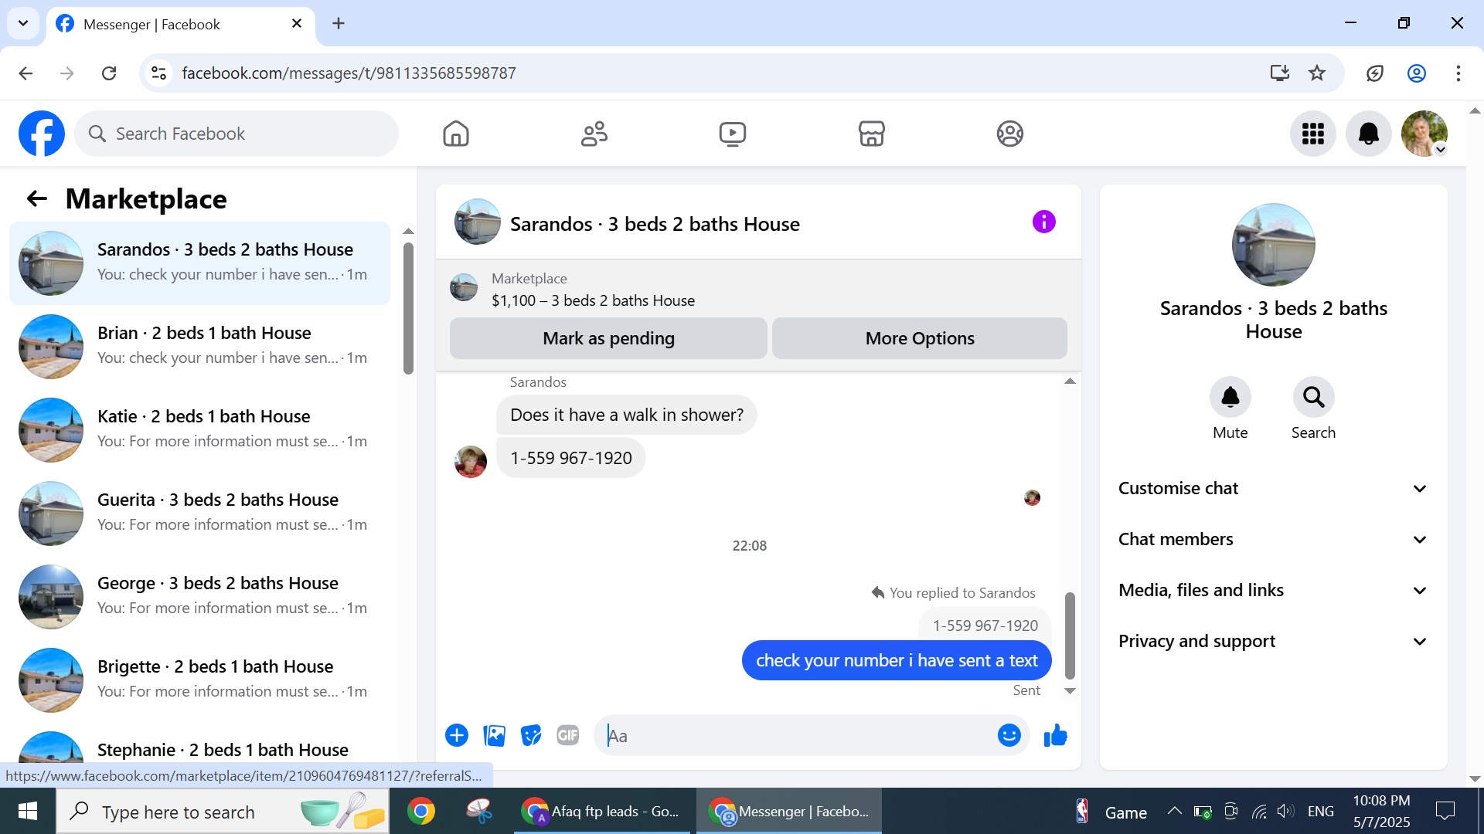Open more actions plus icon in composer
Image resolution: width=1484 pixels, height=834 pixels.
[457, 736]
